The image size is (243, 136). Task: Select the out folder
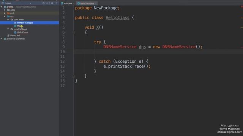[12, 13]
